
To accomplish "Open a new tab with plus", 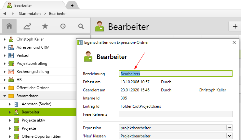I will pos(72,6).
